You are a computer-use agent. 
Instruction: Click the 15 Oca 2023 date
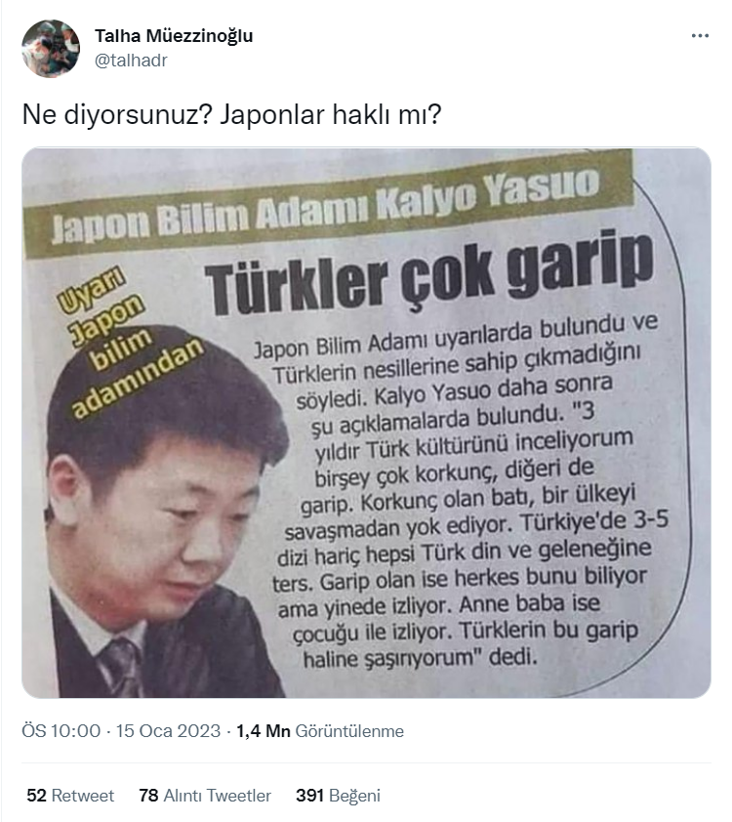168,731
